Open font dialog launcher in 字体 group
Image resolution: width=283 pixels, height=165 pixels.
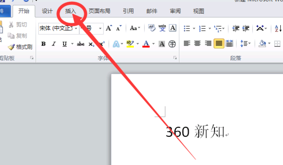(x=175, y=58)
